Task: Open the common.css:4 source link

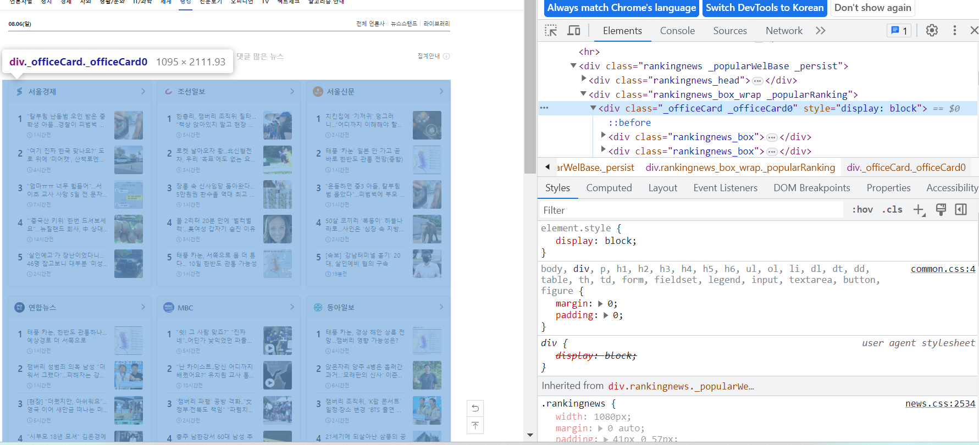Action: 943,269
